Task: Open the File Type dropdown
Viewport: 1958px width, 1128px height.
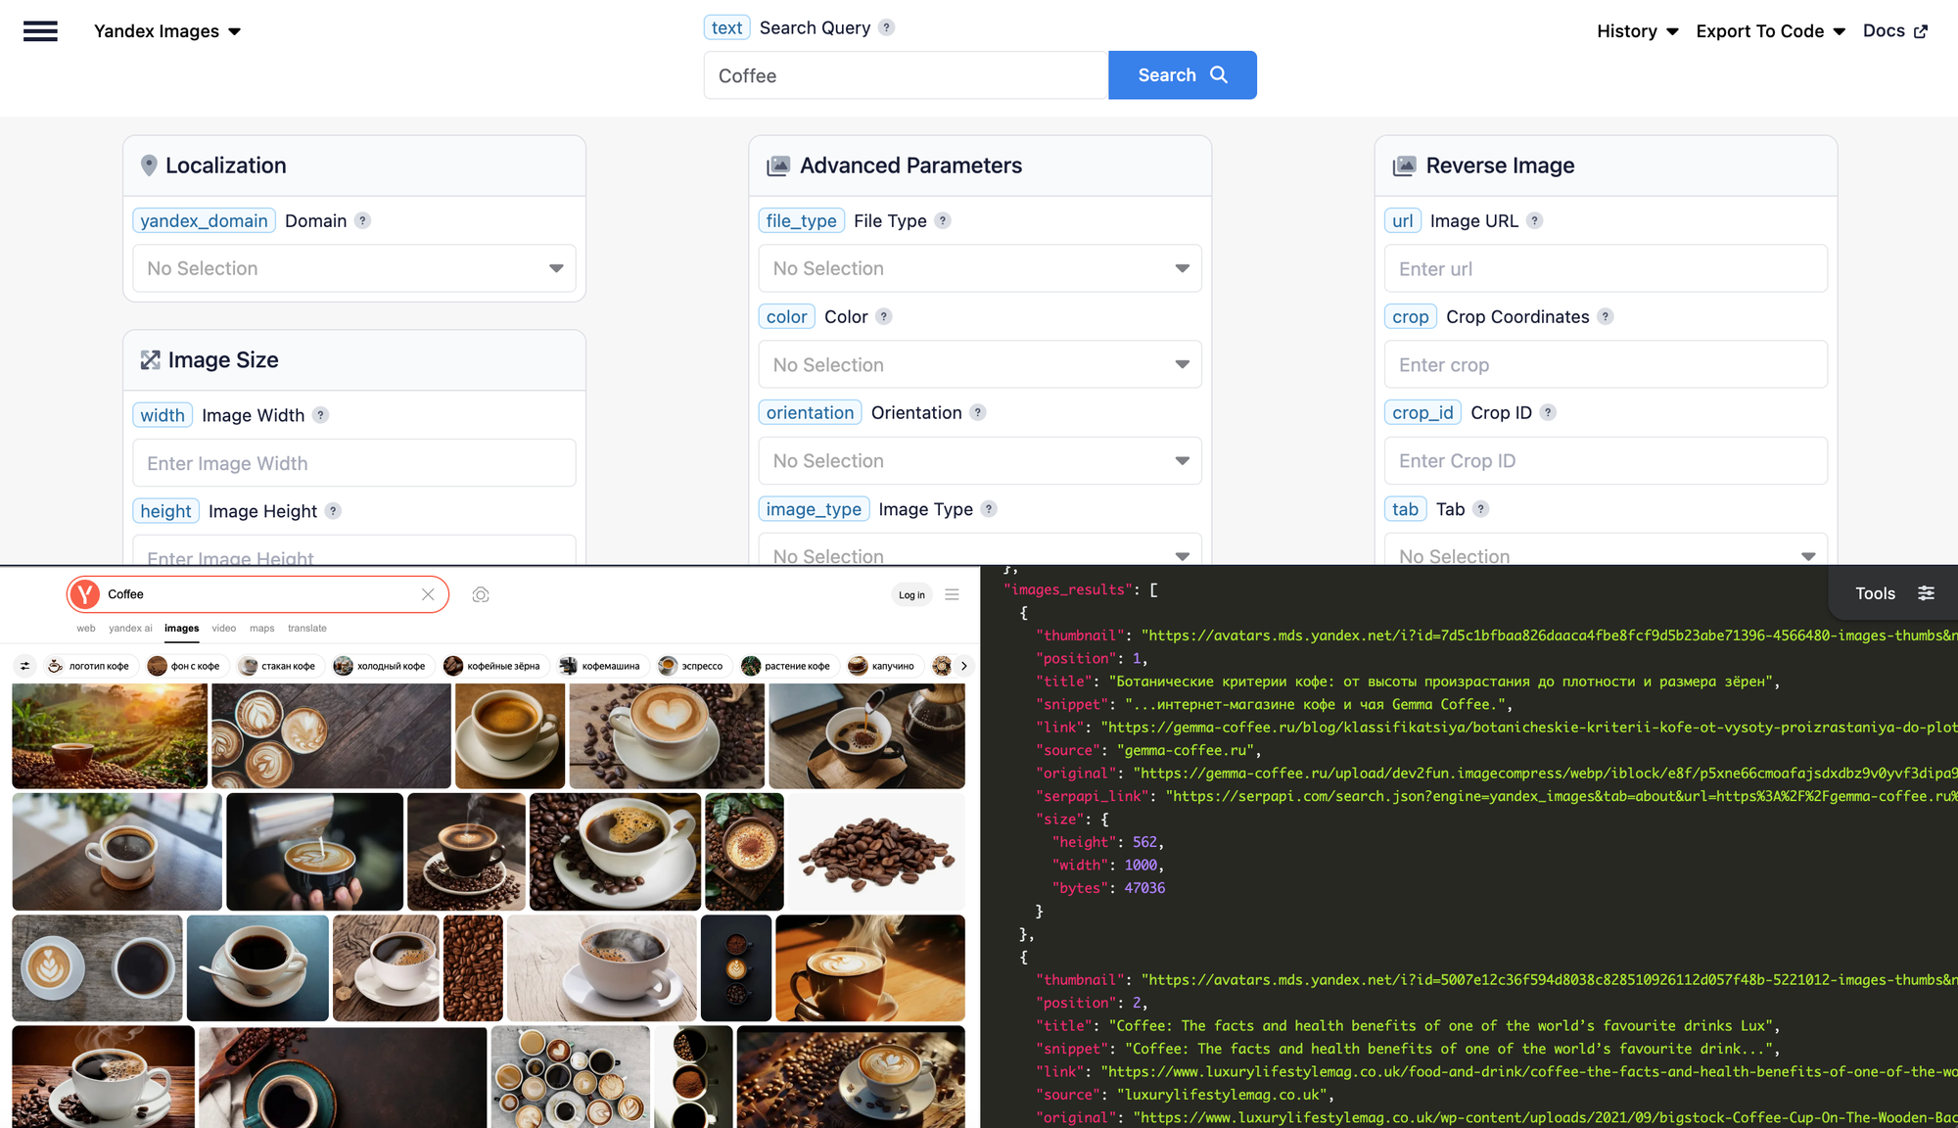Action: (x=980, y=268)
